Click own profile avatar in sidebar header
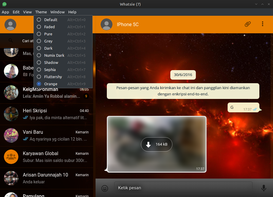Screen dimensions: 273x197 coord(10,25)
